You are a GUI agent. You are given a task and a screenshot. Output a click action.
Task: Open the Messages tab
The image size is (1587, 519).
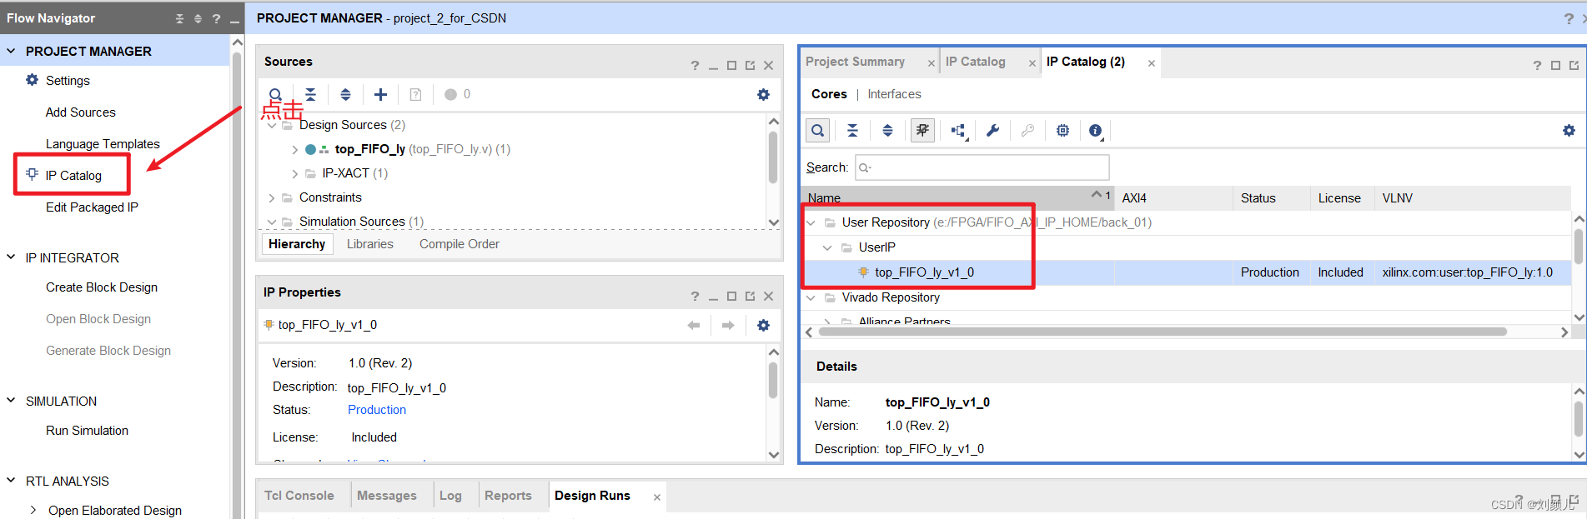tap(387, 496)
